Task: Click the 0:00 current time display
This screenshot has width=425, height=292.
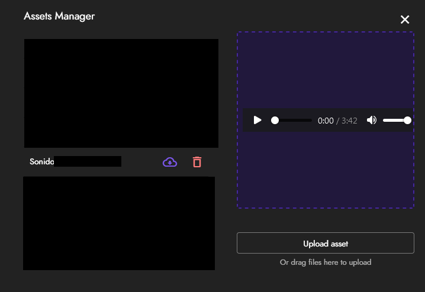Action: click(326, 121)
